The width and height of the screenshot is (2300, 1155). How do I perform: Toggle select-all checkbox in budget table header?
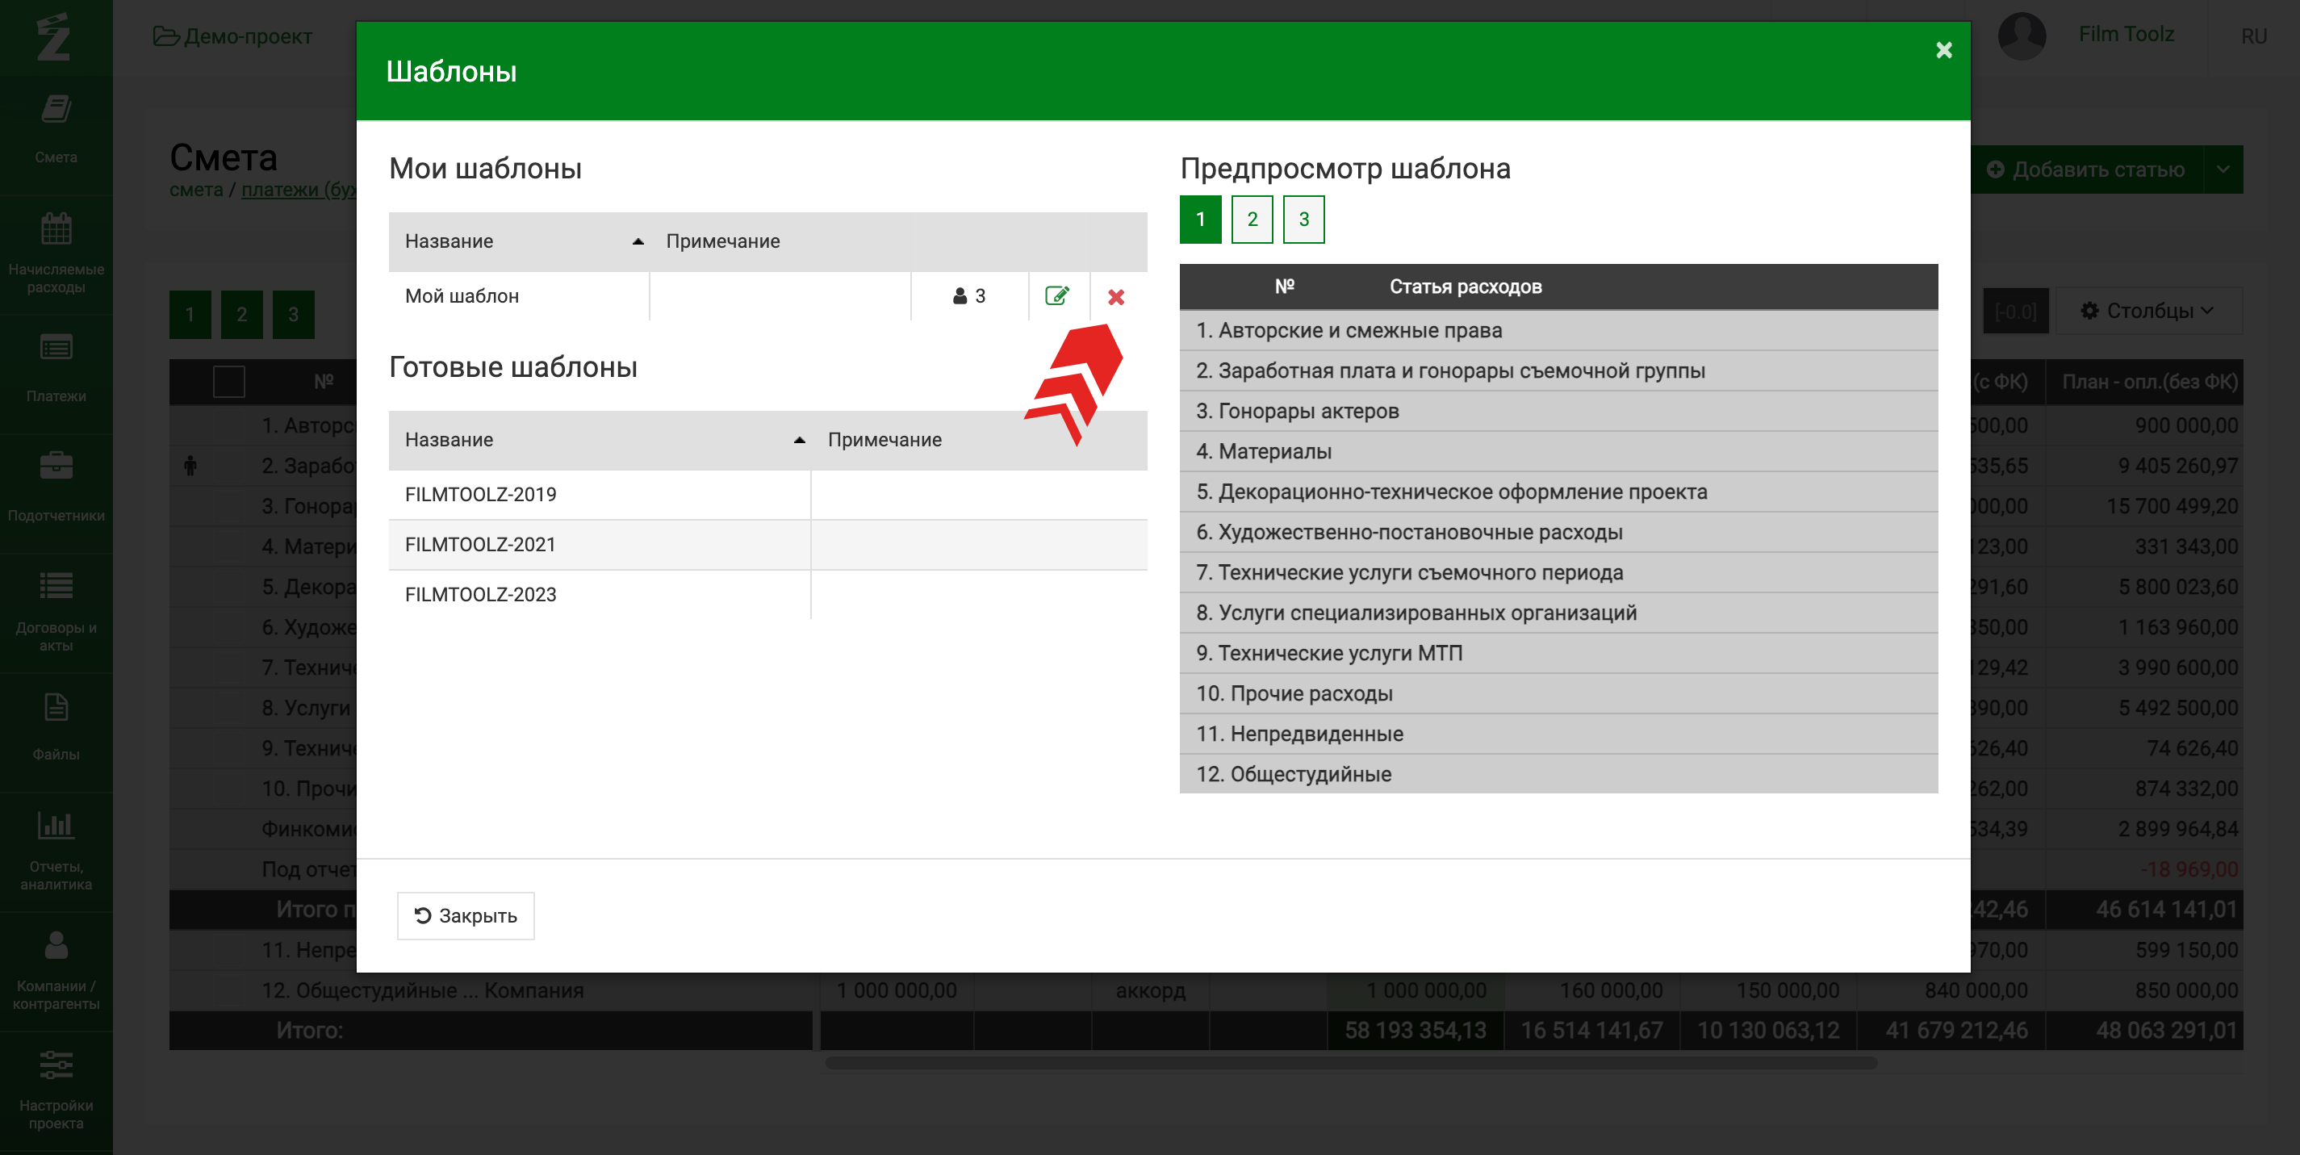(228, 382)
